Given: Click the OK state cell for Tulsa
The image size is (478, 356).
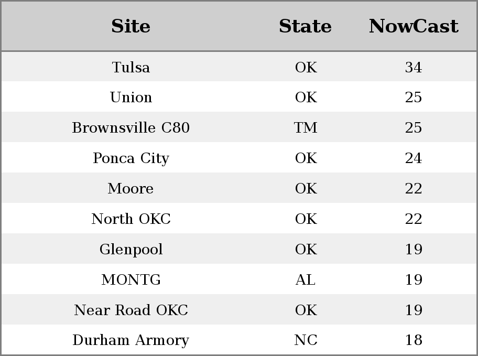Looking at the screenshot, I should 306,67.
